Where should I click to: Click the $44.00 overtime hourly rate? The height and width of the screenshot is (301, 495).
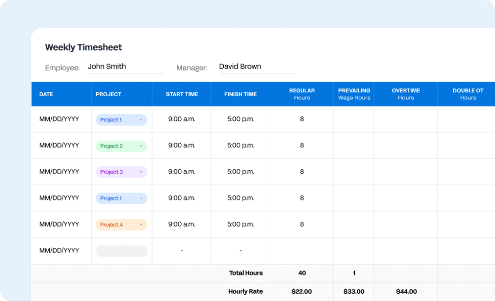[x=406, y=292]
